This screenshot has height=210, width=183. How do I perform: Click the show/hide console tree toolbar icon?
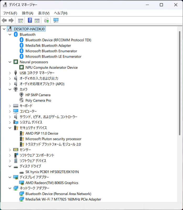[x=21, y=21]
